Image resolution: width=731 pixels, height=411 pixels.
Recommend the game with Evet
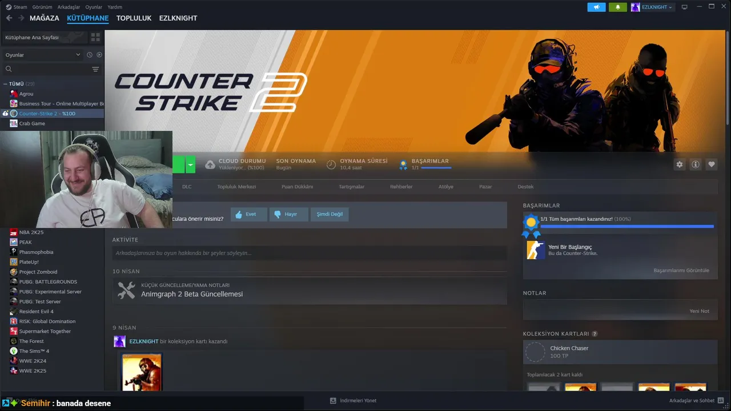[249, 214]
